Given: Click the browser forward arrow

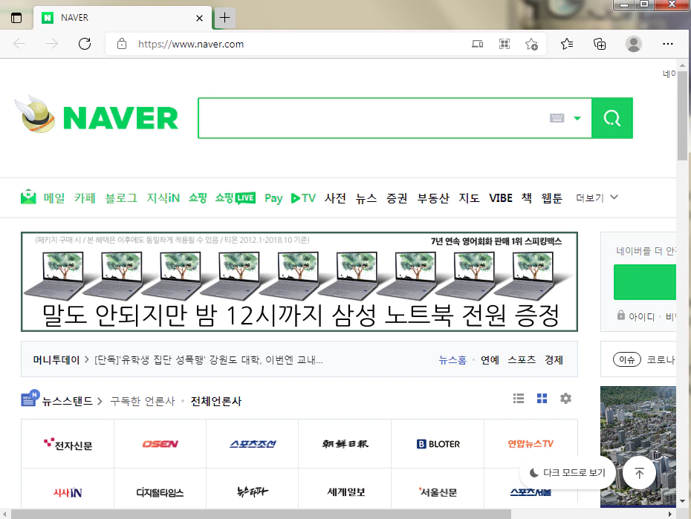Looking at the screenshot, I should click(52, 44).
